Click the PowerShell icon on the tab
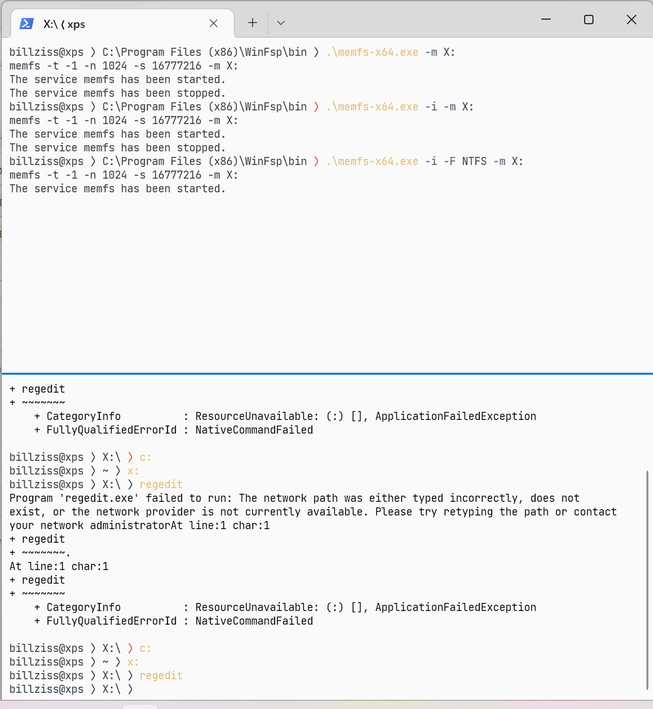Image resolution: width=653 pixels, height=709 pixels. 26,23
